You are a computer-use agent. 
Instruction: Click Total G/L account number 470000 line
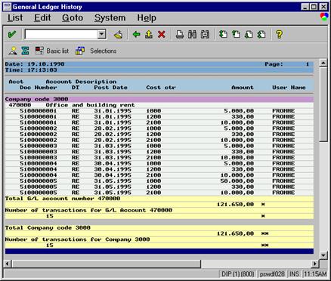pos(63,199)
